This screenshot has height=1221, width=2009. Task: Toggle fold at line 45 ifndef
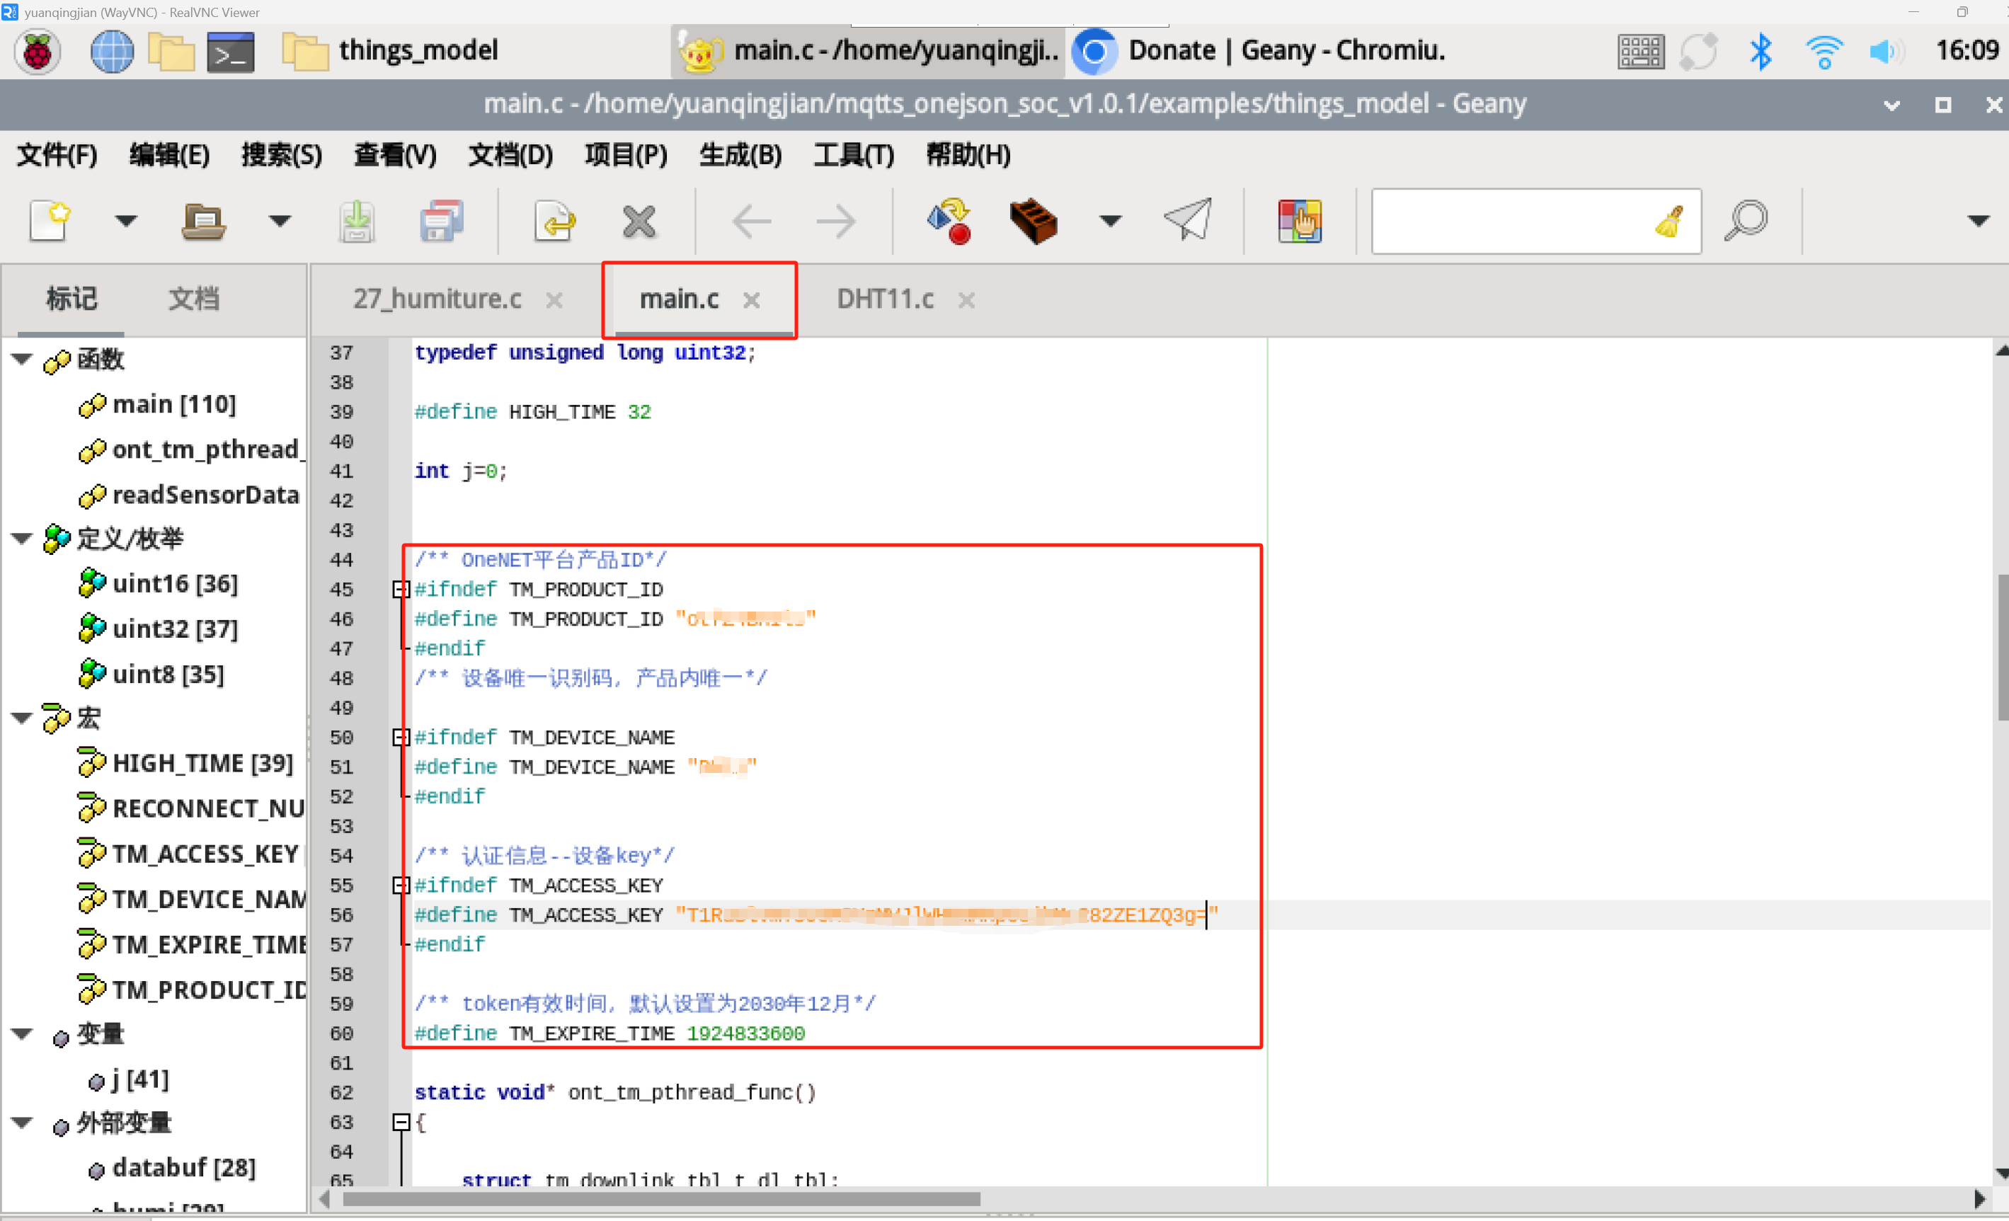(401, 590)
